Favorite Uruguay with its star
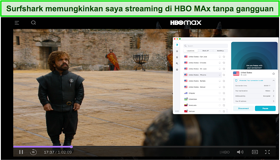Viewport: 280px width, 160px height. pos(224,93)
